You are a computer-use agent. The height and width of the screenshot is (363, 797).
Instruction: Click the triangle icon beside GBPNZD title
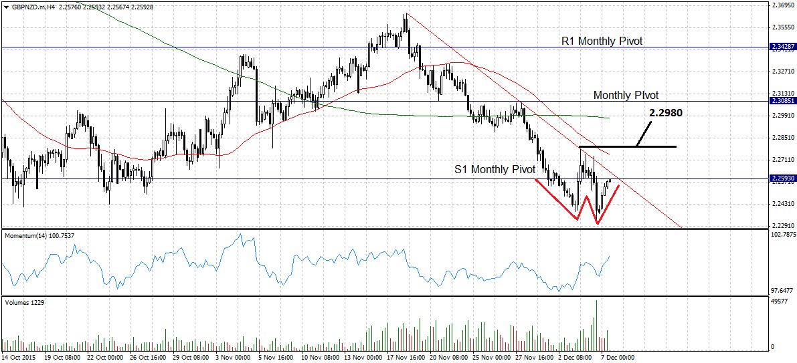pos(7,8)
